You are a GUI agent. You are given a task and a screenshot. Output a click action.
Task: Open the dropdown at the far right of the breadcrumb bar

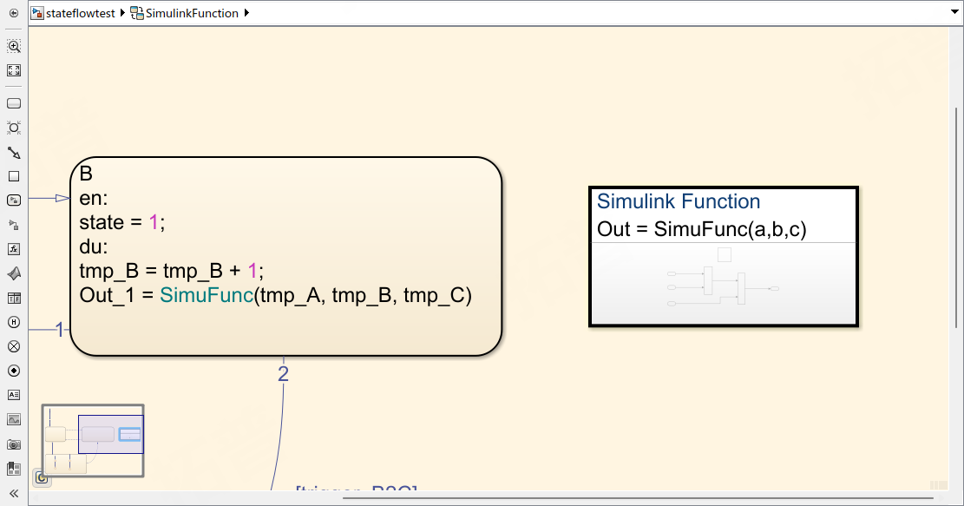954,12
